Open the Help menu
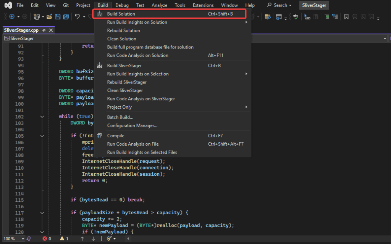391x244 pixels. pos(250,5)
